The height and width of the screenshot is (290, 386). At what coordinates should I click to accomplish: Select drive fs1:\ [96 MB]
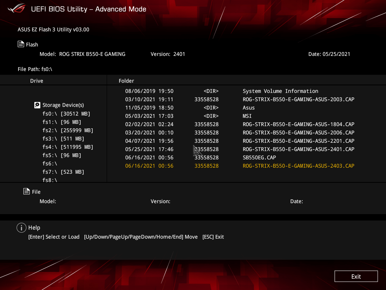62,122
